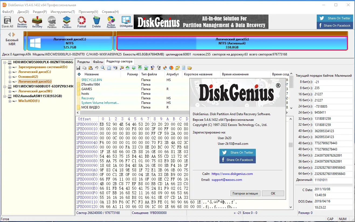Click the Двоичный value field 11101011
The image size is (355, 222).
pos(333,180)
